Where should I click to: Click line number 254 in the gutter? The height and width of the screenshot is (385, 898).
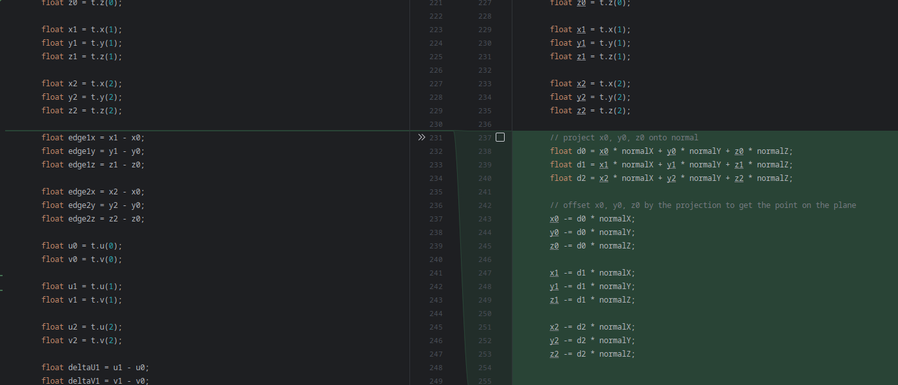485,368
